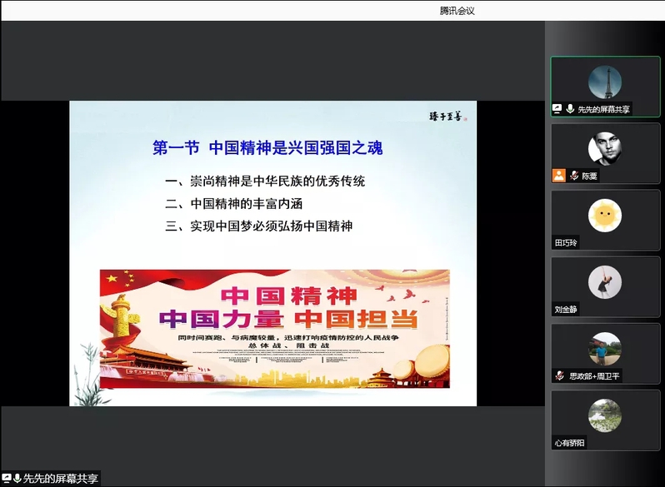Click the muted microphone icon beside 思政部+周卫平

click(x=560, y=376)
